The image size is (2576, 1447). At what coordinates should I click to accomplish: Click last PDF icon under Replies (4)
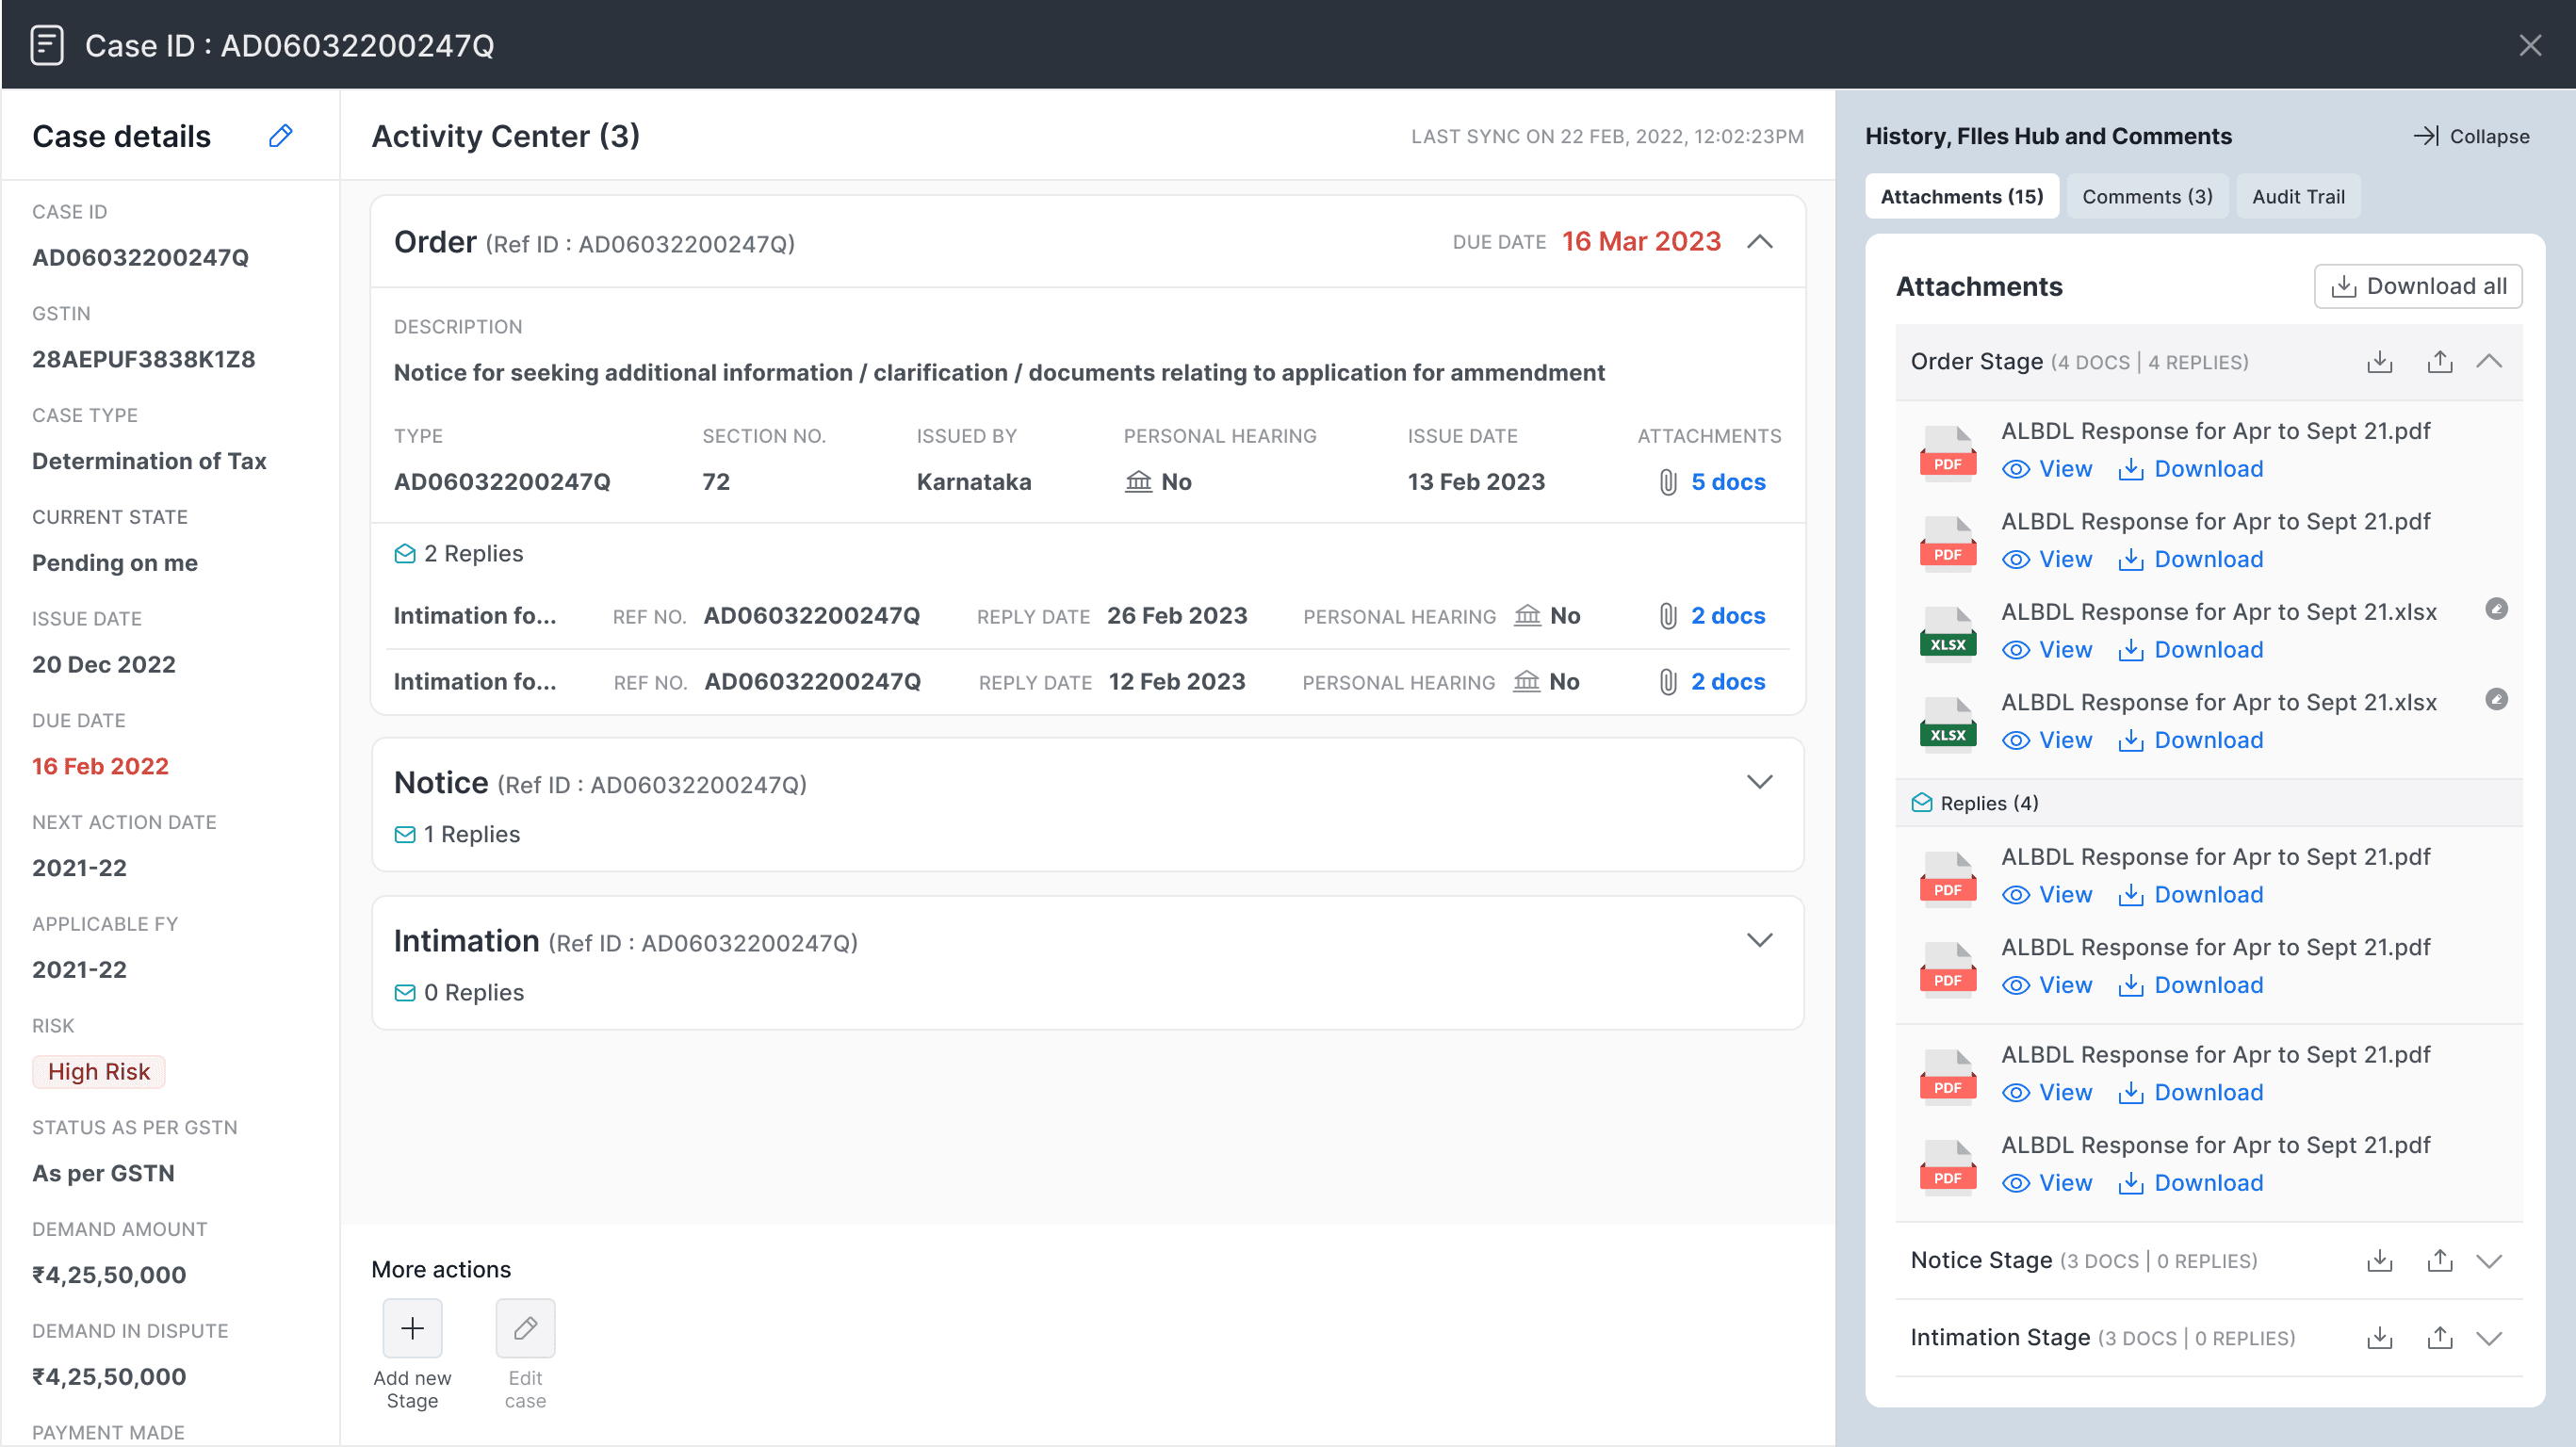pyautogui.click(x=1947, y=1166)
